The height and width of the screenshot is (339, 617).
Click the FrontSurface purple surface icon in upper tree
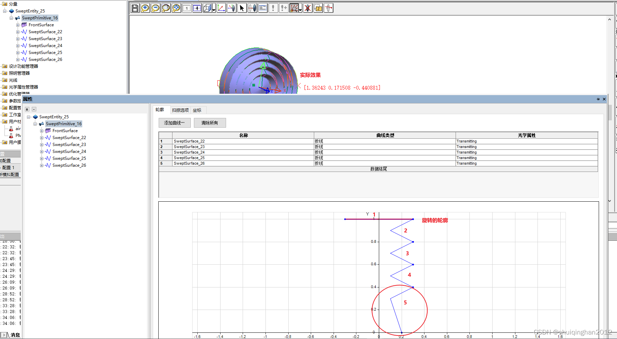coord(24,25)
